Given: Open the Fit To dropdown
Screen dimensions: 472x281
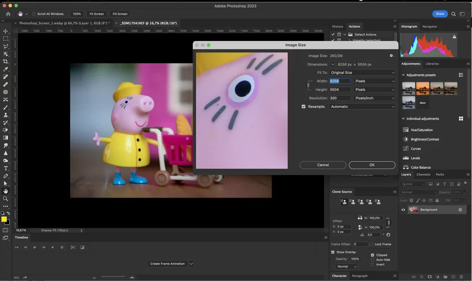Looking at the screenshot, I should (362, 73).
